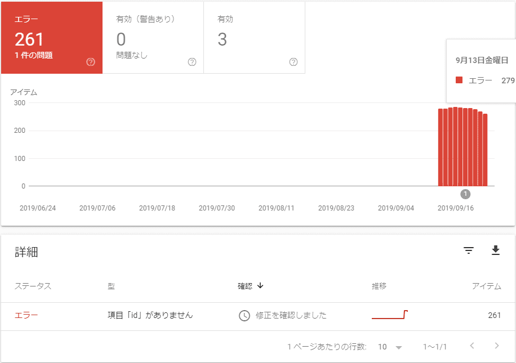Click the 2019/08/11 date axis label
Screen dimensions: 516x363
click(277, 208)
